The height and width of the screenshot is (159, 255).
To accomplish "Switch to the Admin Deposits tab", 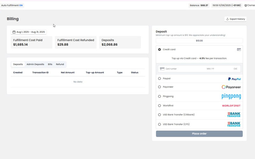I will tap(35, 64).
